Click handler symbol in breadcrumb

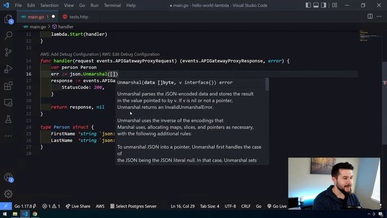click(x=66, y=27)
